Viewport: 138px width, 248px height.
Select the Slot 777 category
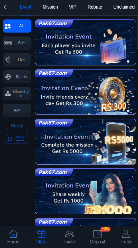(17, 43)
